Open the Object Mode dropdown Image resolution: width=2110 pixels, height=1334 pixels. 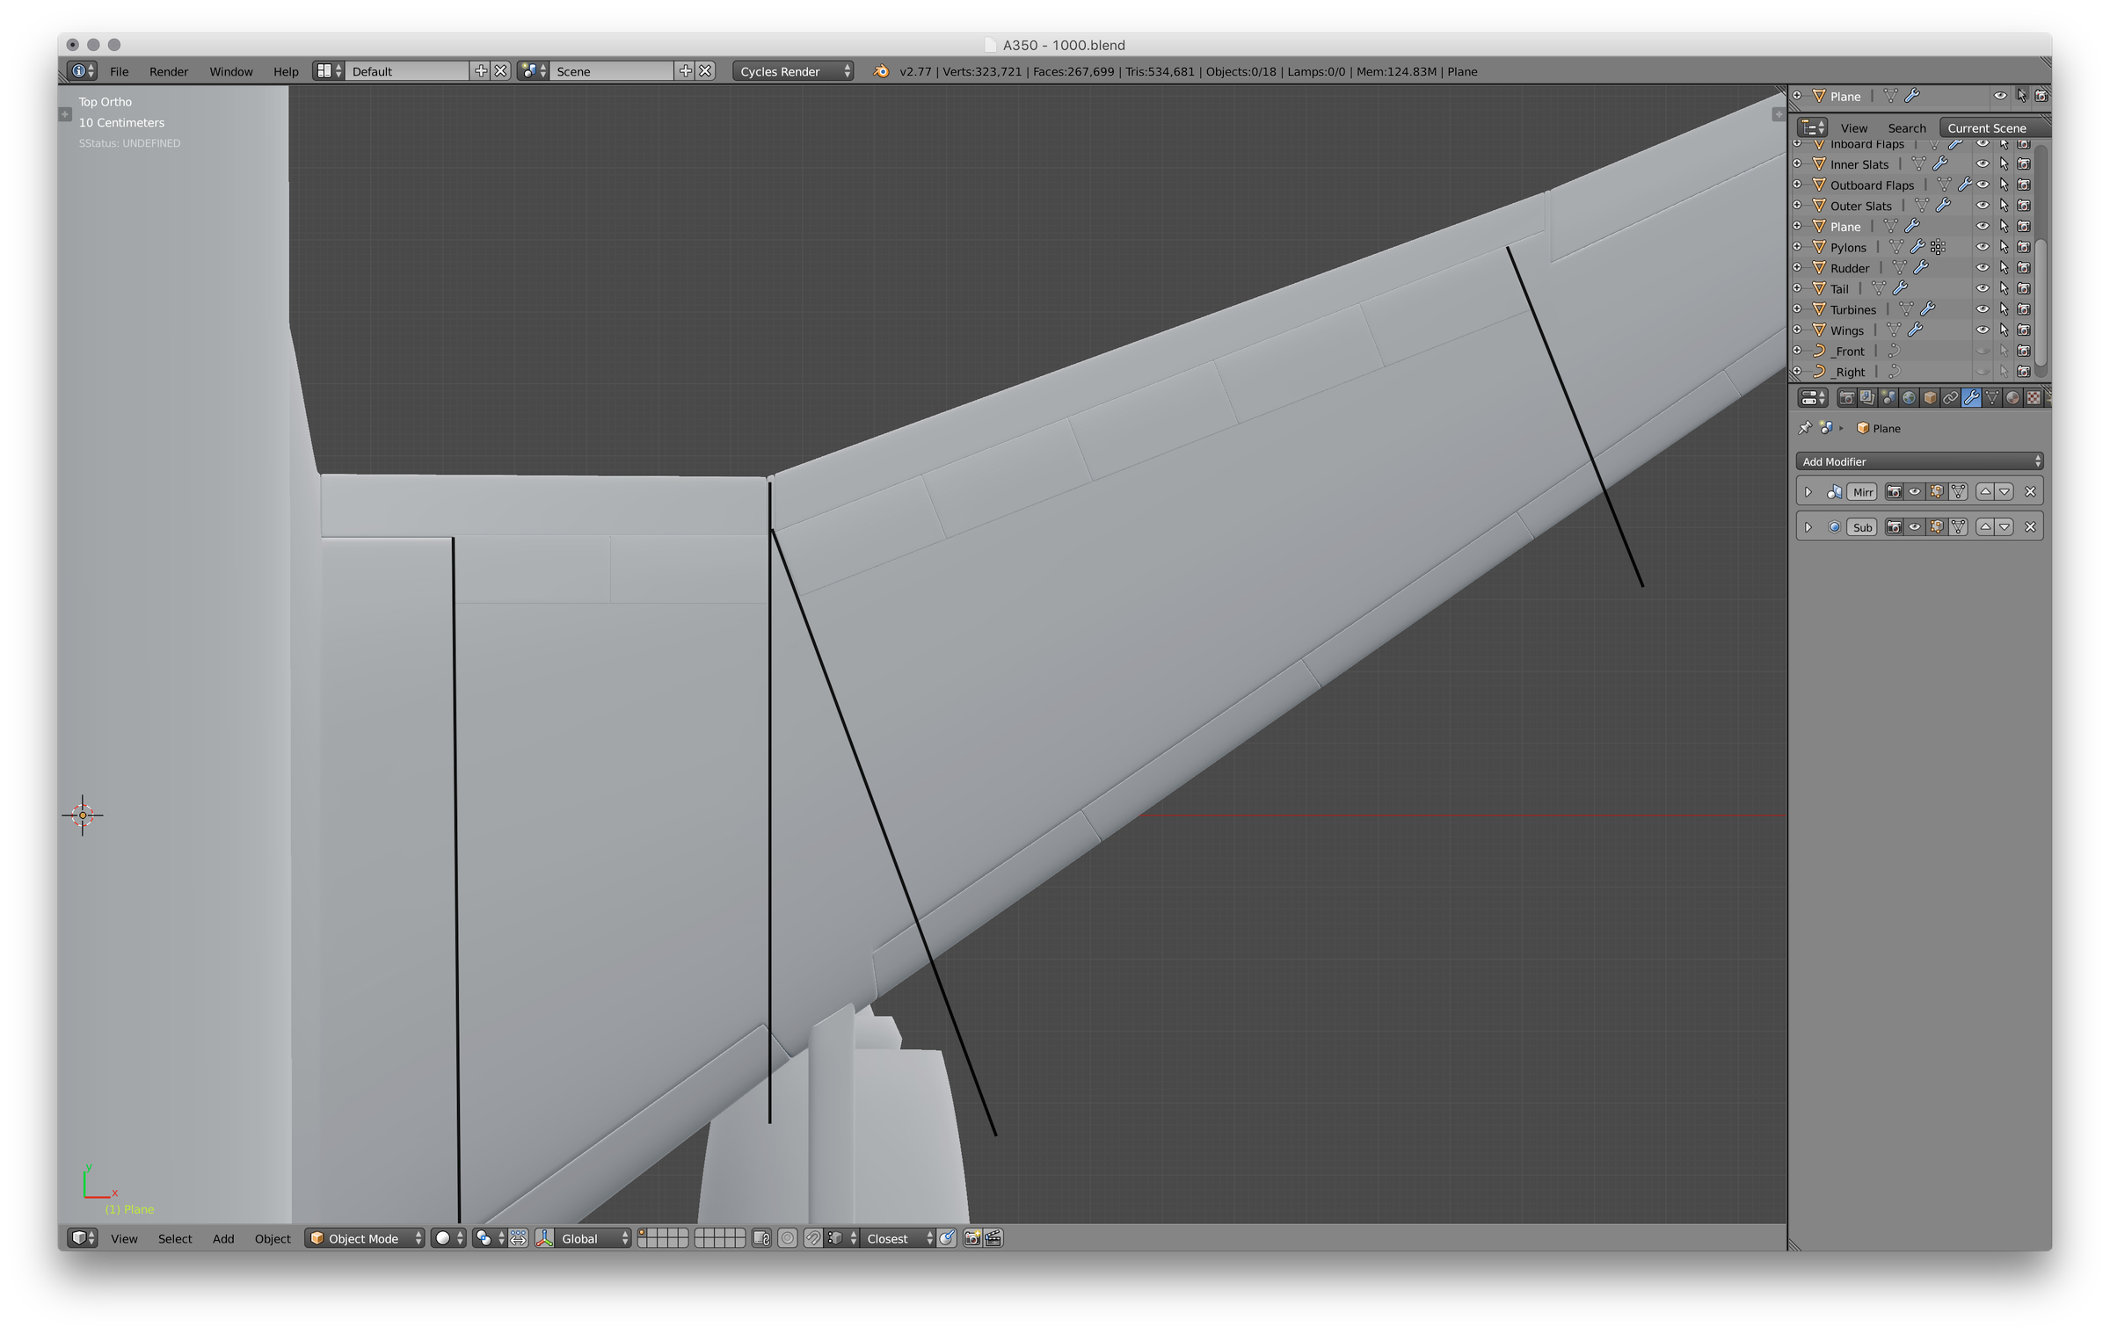(364, 1238)
